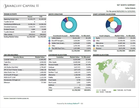
Task: Select the 16,000 - 7,900,000 map legend swatch
Action: pyautogui.click(x=97, y=92)
